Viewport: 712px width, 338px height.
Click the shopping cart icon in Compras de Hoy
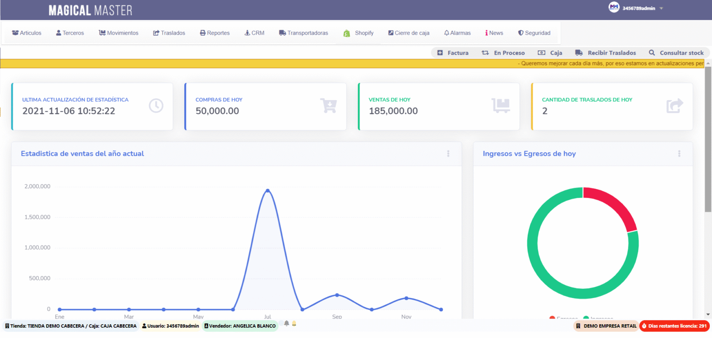pyautogui.click(x=328, y=106)
